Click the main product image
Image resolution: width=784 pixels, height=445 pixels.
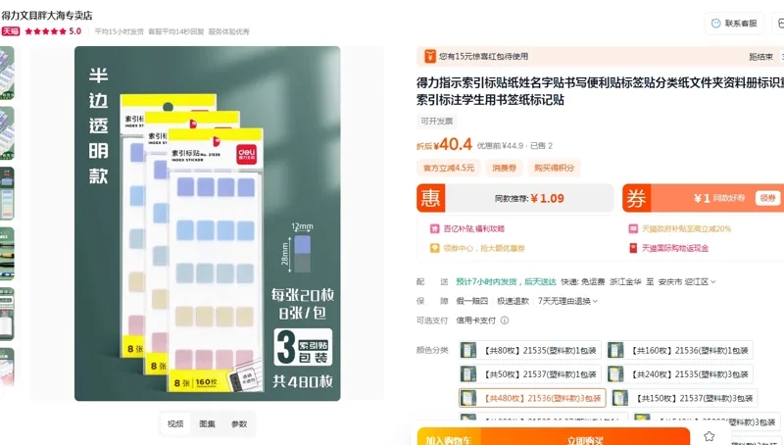tap(208, 223)
